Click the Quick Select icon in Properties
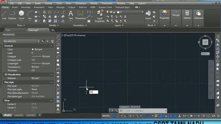 click(52, 41)
